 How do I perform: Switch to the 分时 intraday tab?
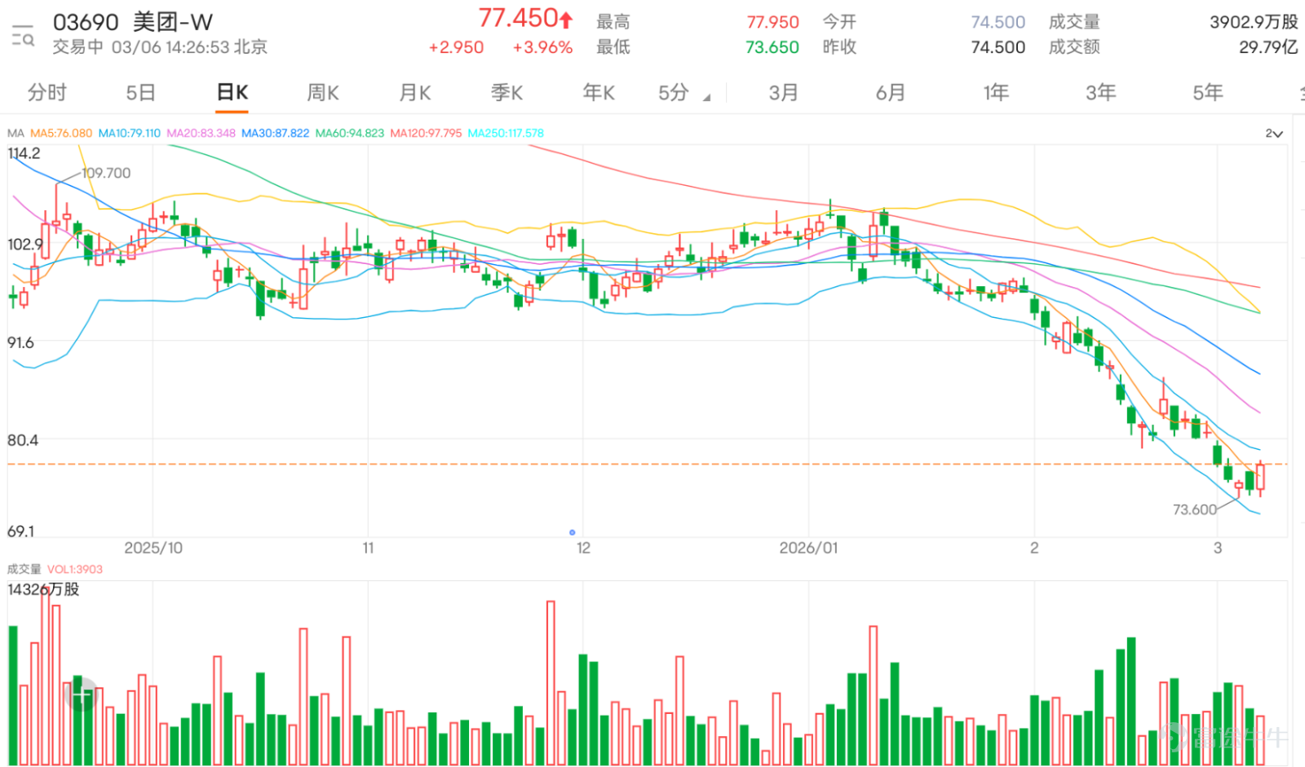(x=46, y=93)
